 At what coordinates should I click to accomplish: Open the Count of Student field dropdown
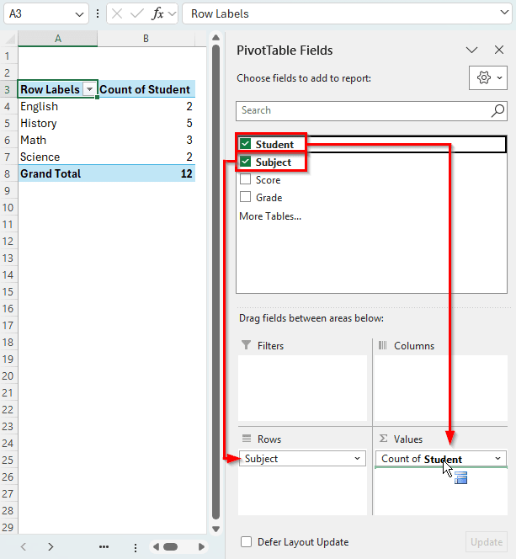(x=497, y=459)
